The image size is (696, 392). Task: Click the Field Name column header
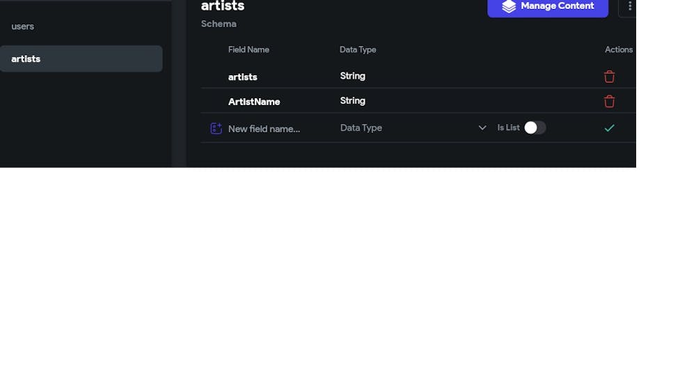click(248, 49)
